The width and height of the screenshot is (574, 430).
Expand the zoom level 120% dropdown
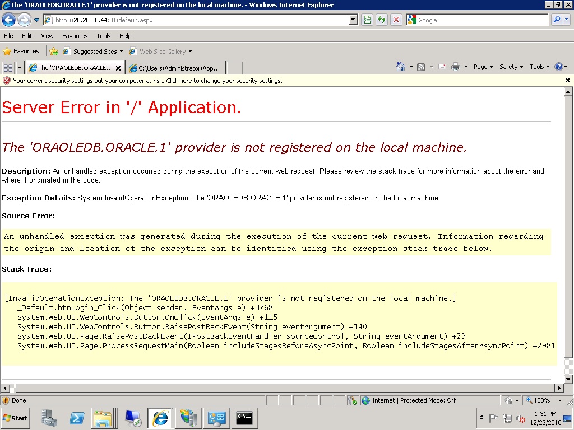tap(559, 400)
